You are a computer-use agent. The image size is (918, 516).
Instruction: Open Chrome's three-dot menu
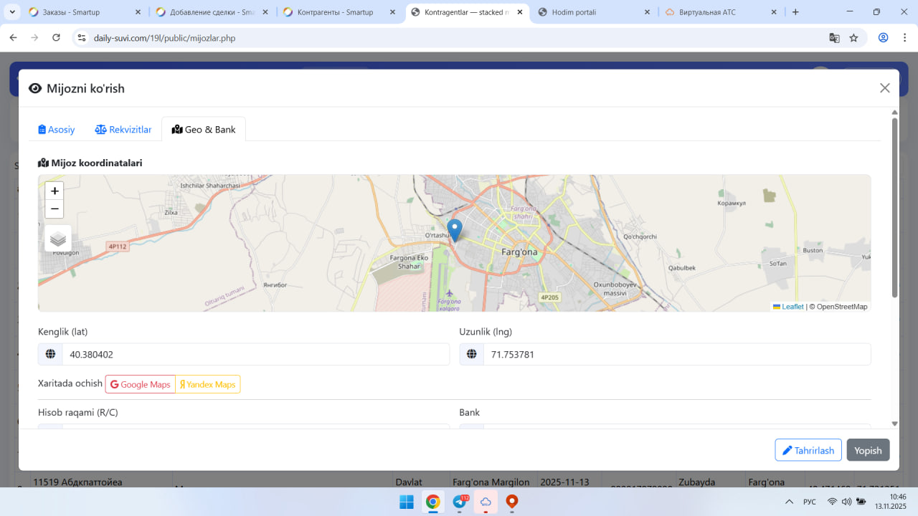pos(904,38)
